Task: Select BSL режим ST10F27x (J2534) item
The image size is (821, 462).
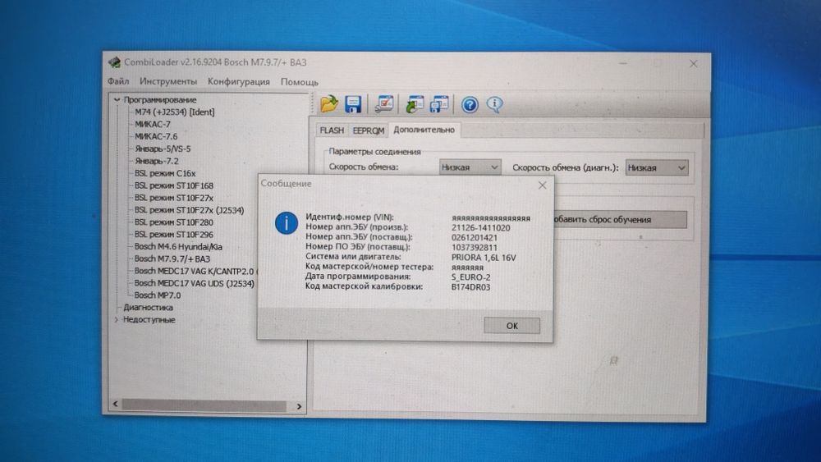Action: 189,210
